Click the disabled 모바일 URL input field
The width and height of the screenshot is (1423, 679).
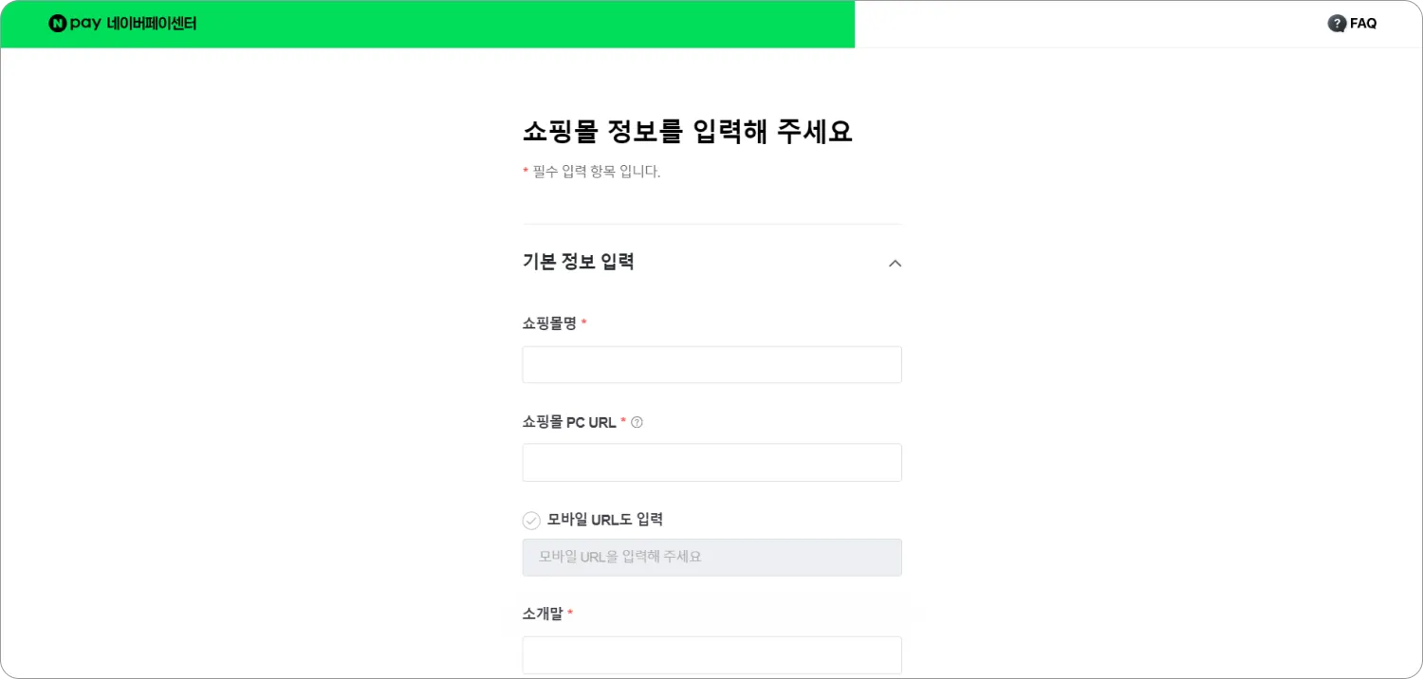[711, 558]
